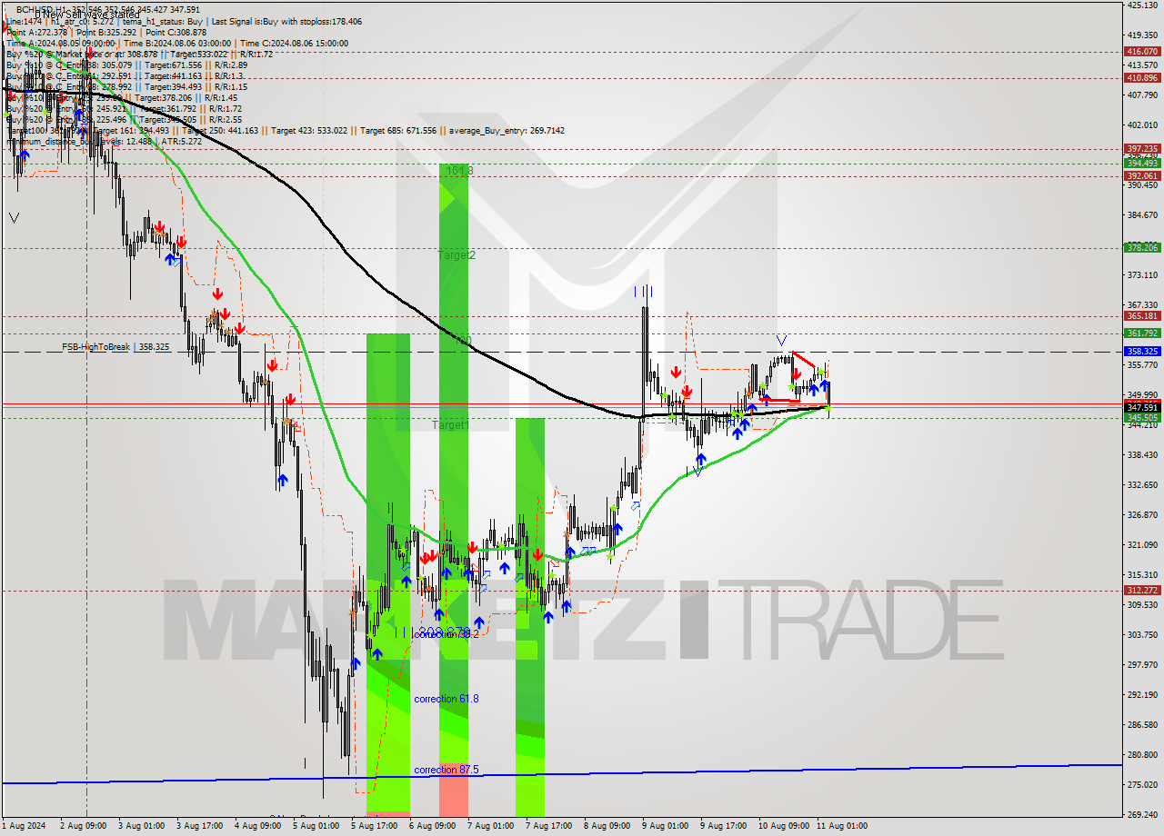The image size is (1164, 836).
Task: Click the Target2 label on green bar
Action: [457, 255]
